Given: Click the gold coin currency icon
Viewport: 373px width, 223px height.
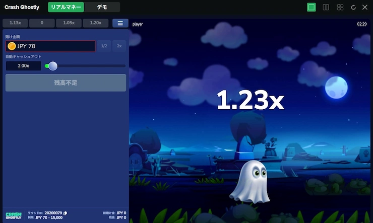Looking at the screenshot, I should click(12, 46).
